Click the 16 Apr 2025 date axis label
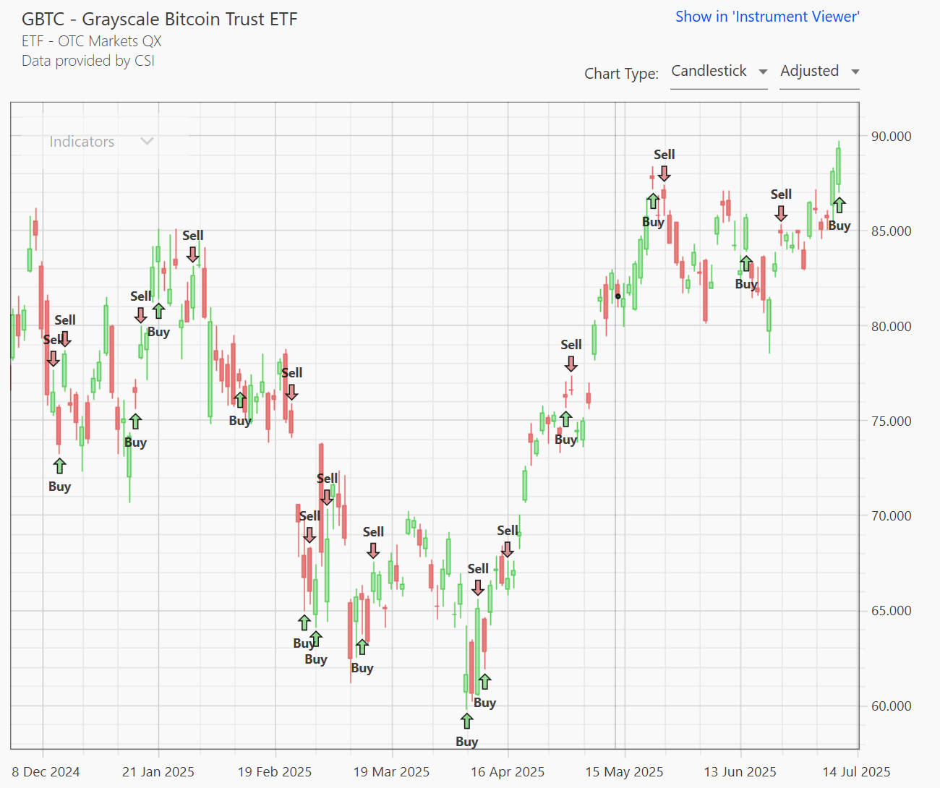940x788 pixels. coord(508,772)
